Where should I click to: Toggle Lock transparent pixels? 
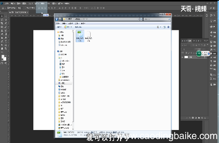(x=186, y=53)
